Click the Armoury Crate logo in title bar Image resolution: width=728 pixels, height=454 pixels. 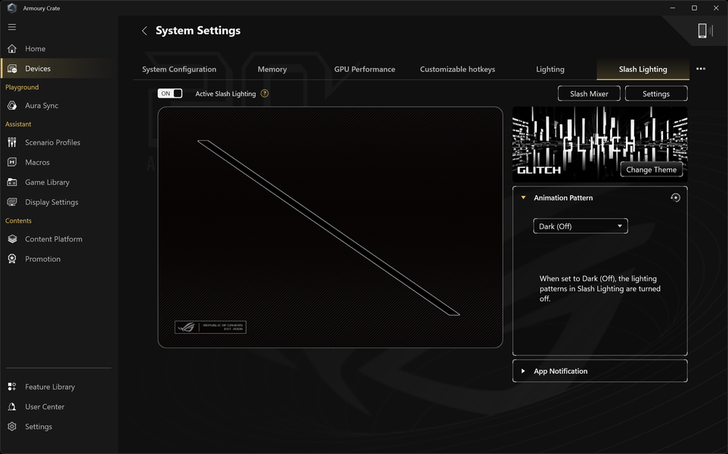12,8
